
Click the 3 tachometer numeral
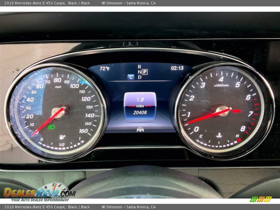tap(203, 85)
